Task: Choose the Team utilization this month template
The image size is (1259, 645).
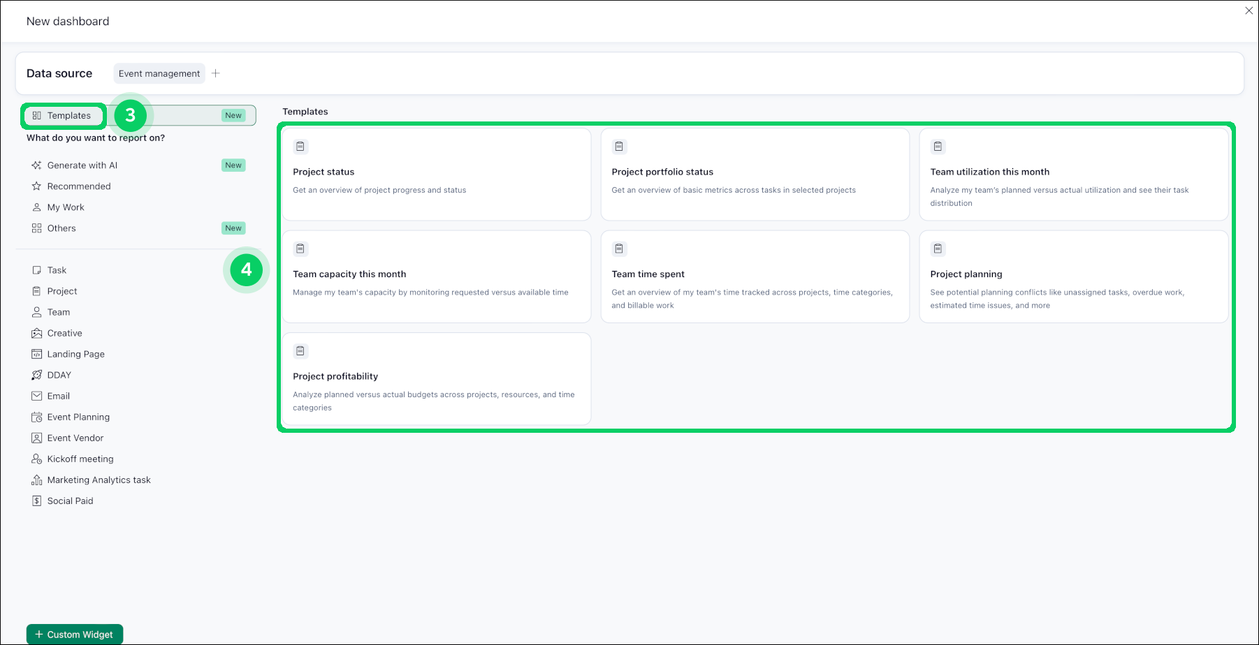Action: pyautogui.click(x=1073, y=175)
